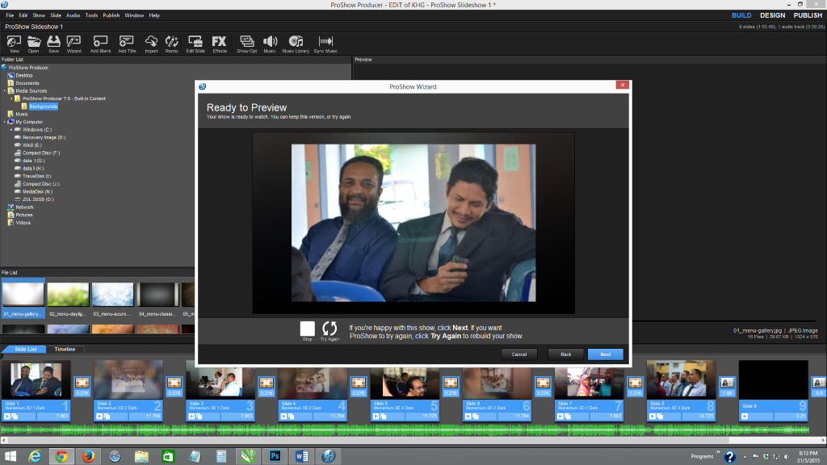The image size is (827, 465).
Task: Click the transition icon after Slide 4
Action: click(x=359, y=383)
